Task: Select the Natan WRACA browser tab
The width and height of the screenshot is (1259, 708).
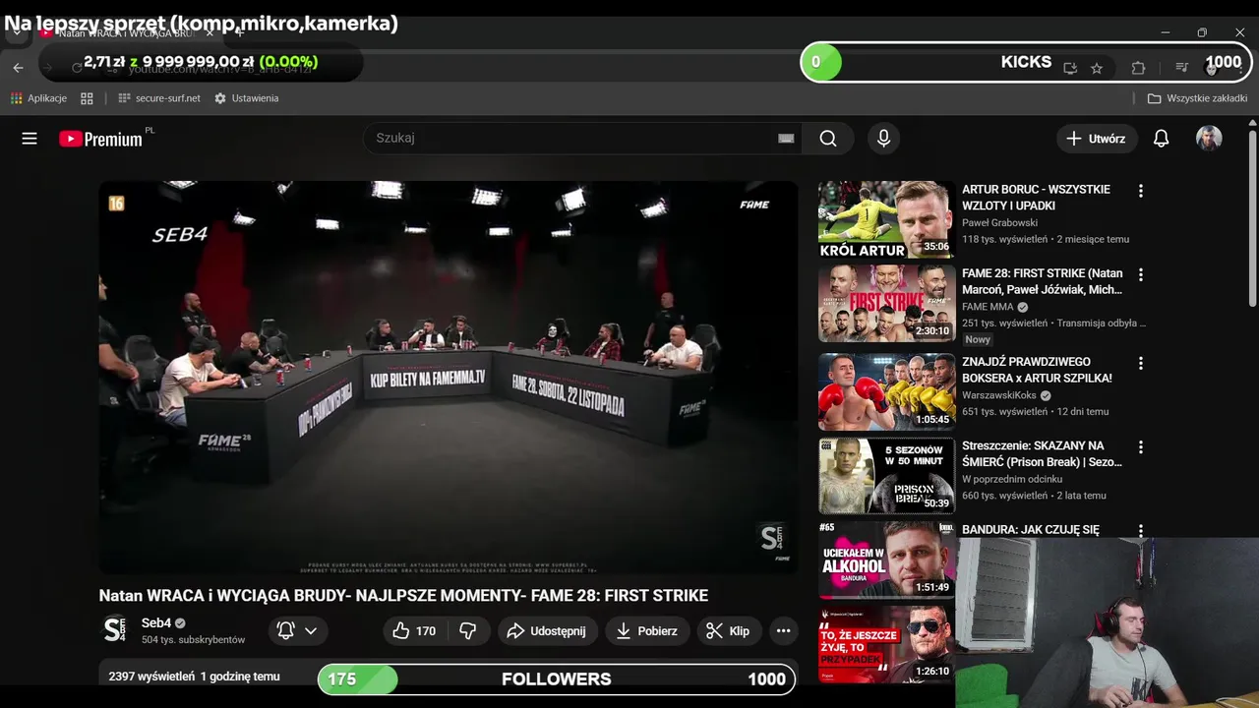Action: tap(126, 32)
